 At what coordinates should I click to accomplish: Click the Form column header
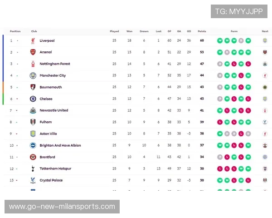[234, 31]
